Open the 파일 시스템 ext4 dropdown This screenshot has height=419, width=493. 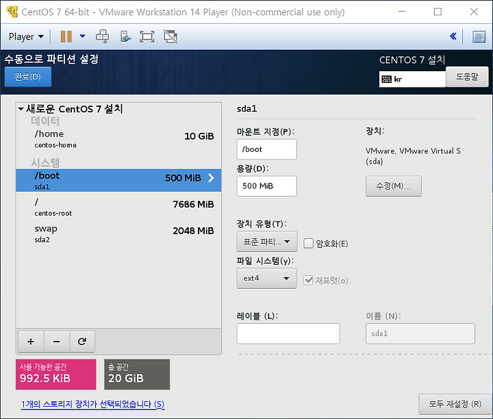pos(266,278)
